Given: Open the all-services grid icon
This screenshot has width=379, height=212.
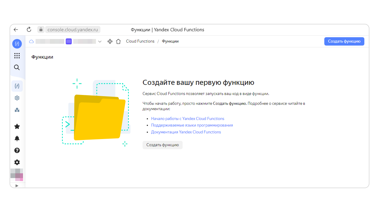Looking at the screenshot, I should pos(17,56).
